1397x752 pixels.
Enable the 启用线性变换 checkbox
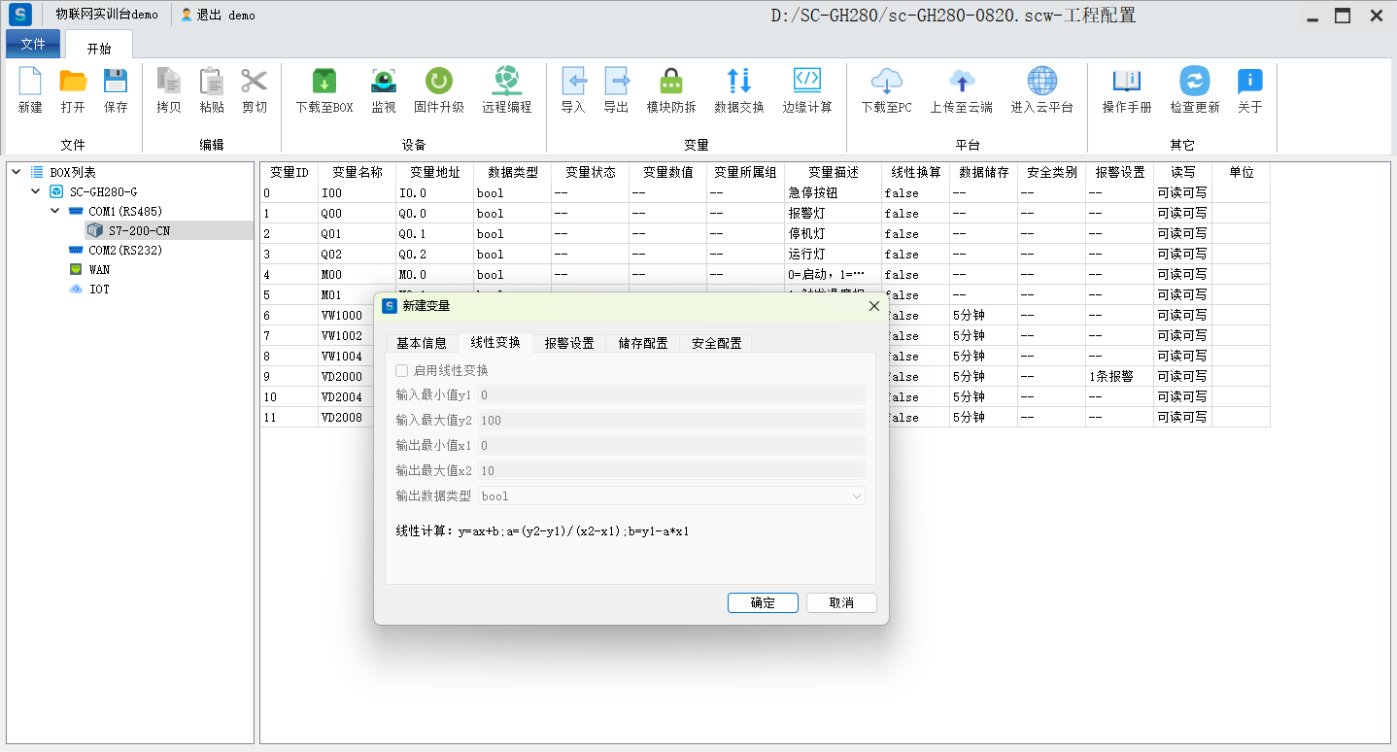pos(402,370)
